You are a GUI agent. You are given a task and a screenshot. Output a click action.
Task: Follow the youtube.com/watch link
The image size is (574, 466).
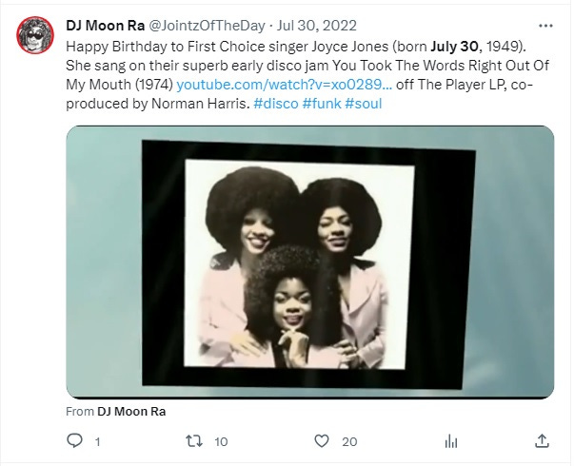pos(284,85)
